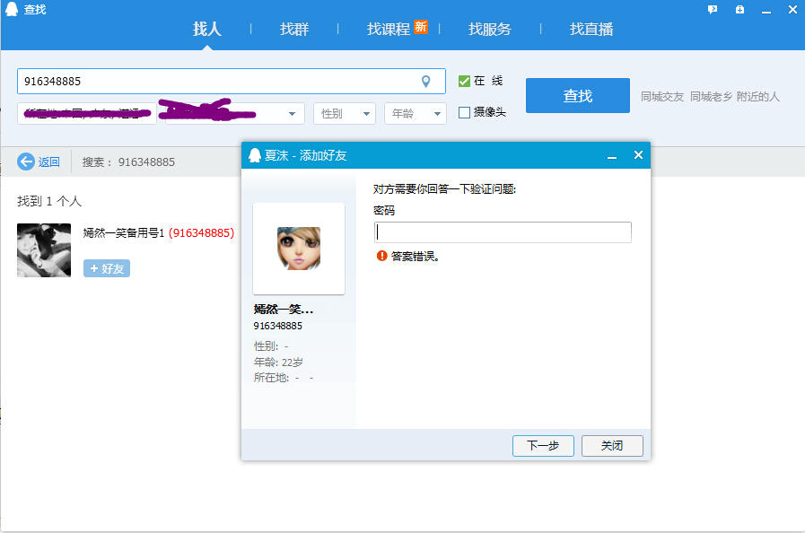Click the red error icon beside 答案错误
805x533 pixels.
pos(381,256)
